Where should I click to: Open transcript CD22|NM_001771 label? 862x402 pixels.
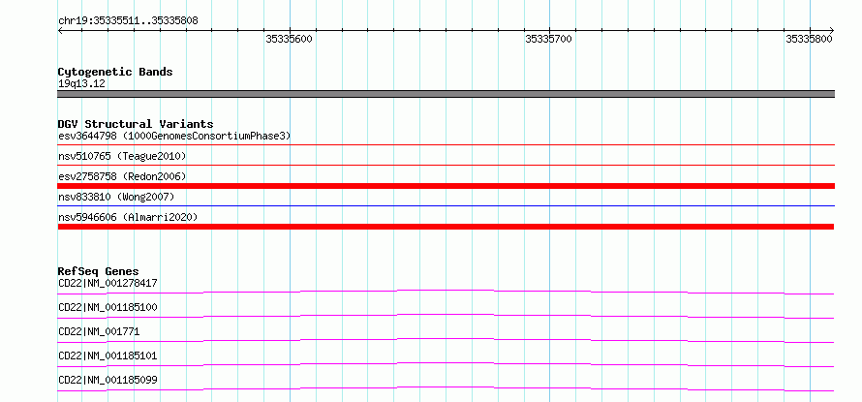pyautogui.click(x=99, y=331)
